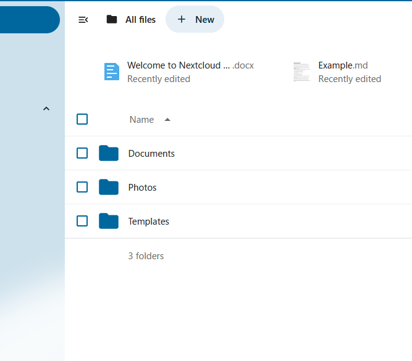Collapse the sidebar section chevron
Image resolution: width=412 pixels, height=361 pixels.
pos(46,109)
